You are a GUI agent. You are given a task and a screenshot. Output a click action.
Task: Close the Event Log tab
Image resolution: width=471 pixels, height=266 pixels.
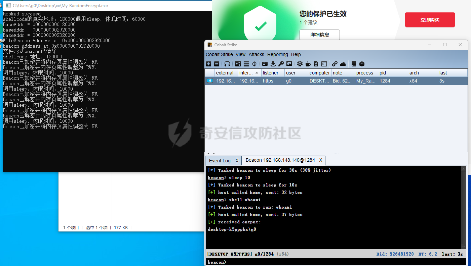(237, 161)
